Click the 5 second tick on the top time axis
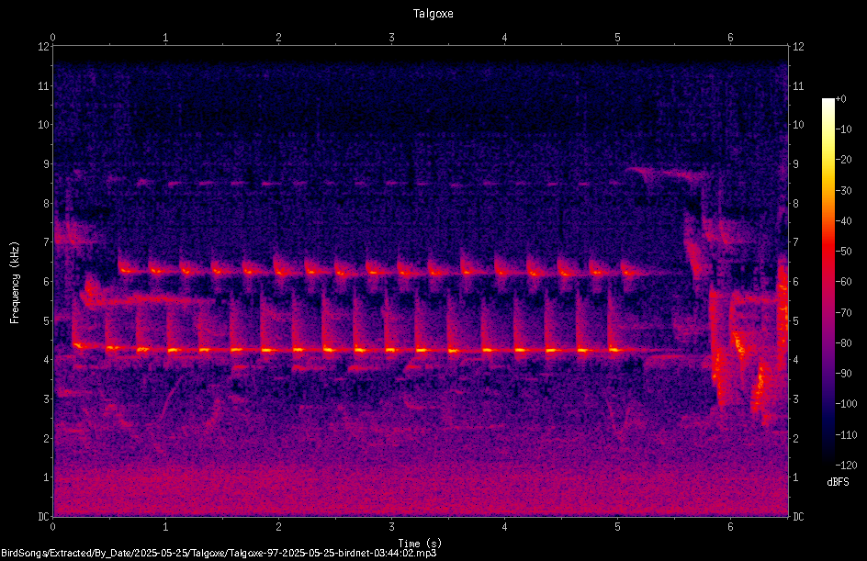The image size is (867, 561). [617, 38]
